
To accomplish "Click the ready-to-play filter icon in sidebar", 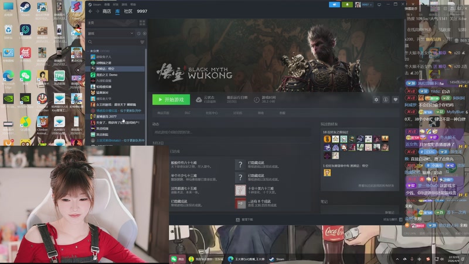I will point(144,33).
